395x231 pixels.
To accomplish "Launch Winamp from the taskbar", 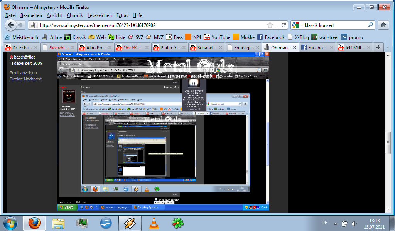I will point(130,223).
